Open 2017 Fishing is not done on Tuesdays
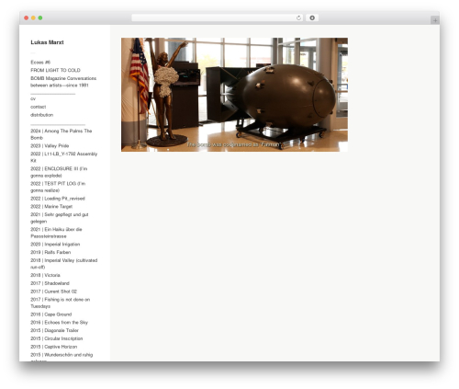The image size is (459, 389). pyautogui.click(x=61, y=303)
